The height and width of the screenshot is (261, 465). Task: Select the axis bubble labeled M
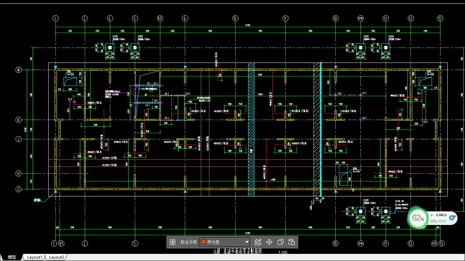pyautogui.click(x=19, y=70)
